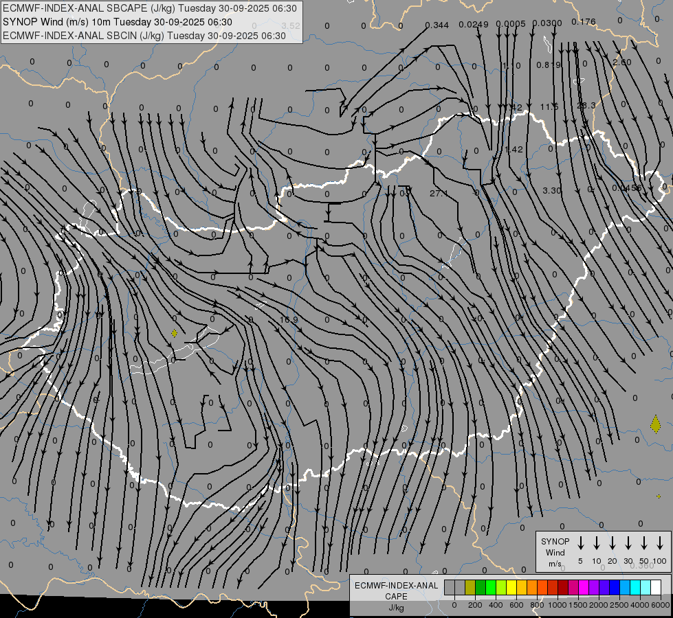Select the cyan swatch before 4000
Screen dimensions: 673x618
(x=635, y=587)
